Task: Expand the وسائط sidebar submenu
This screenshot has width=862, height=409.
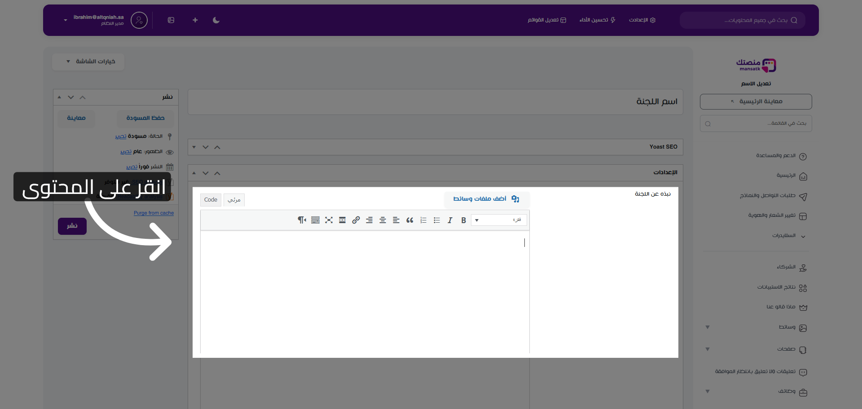Action: click(708, 327)
